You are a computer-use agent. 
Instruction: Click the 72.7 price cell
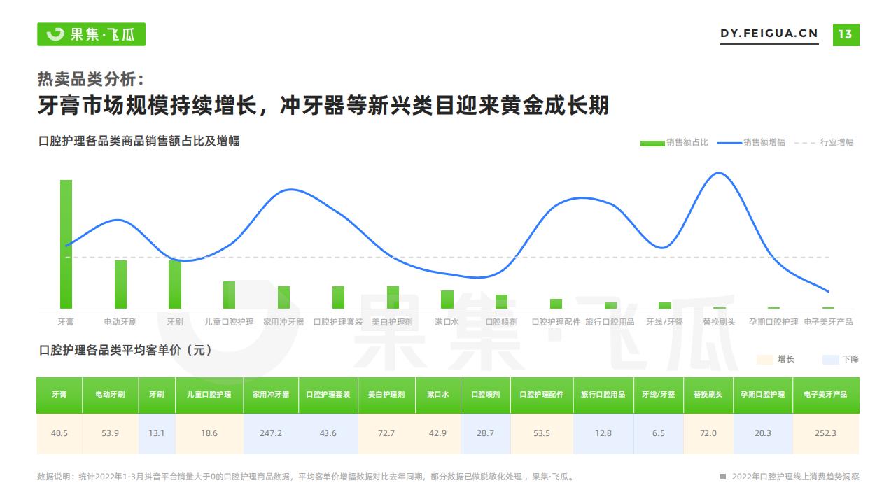point(386,434)
